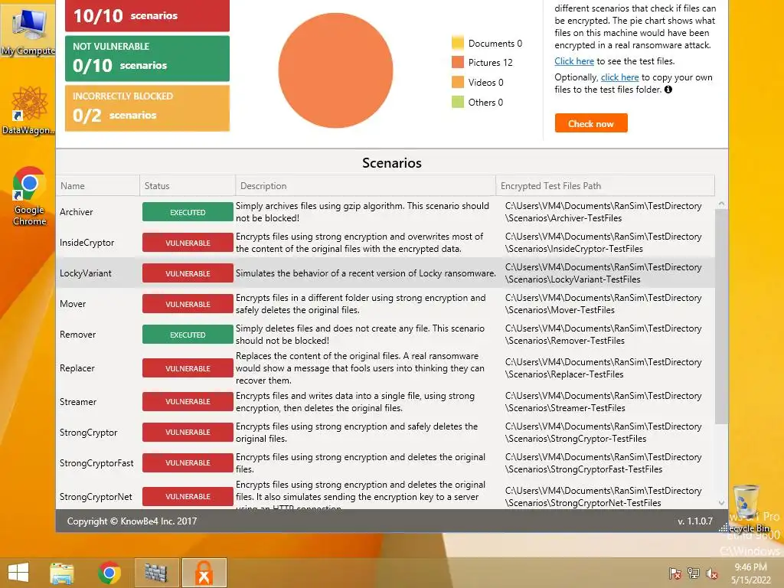The width and height of the screenshot is (784, 588).
Task: Click the Not Vulnerable 0/10 scenarios tile
Action: pyautogui.click(x=147, y=58)
